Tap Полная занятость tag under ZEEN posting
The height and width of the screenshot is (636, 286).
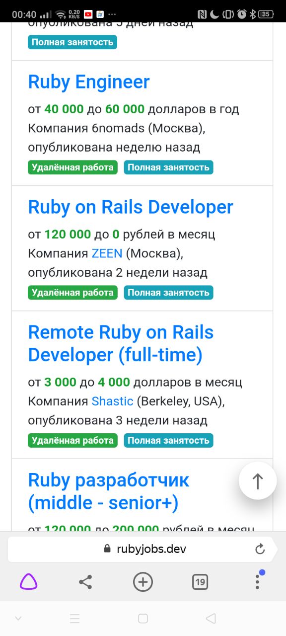coord(168,293)
